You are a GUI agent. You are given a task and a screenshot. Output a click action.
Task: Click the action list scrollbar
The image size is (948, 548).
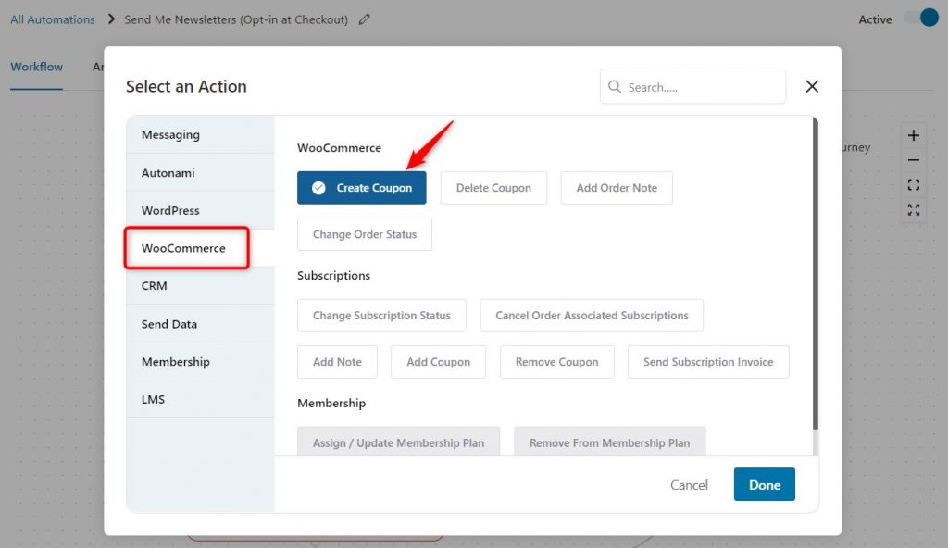tap(815, 274)
